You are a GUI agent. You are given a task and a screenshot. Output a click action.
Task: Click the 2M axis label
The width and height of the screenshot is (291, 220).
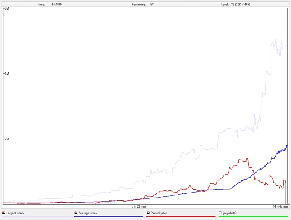[x=7, y=139]
